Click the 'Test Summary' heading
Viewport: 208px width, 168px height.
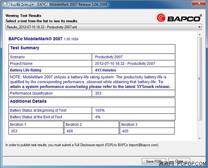25,48
